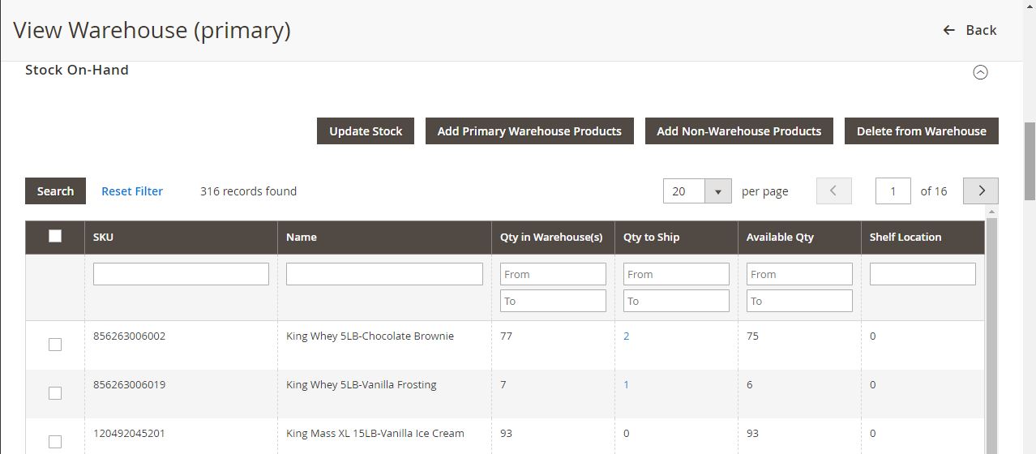The height and width of the screenshot is (454, 1036).
Task: Click the Search button
Action: 55,191
